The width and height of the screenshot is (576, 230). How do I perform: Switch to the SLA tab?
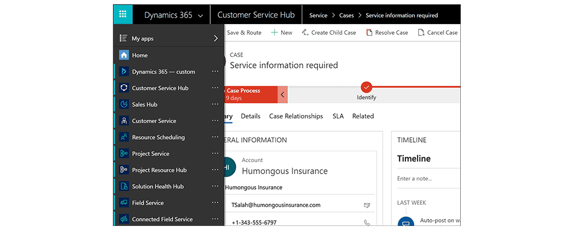tap(338, 116)
